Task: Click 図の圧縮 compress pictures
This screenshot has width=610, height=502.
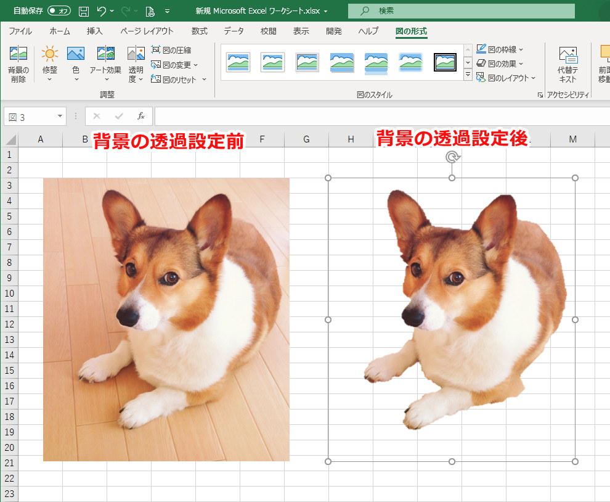Action: [x=171, y=50]
